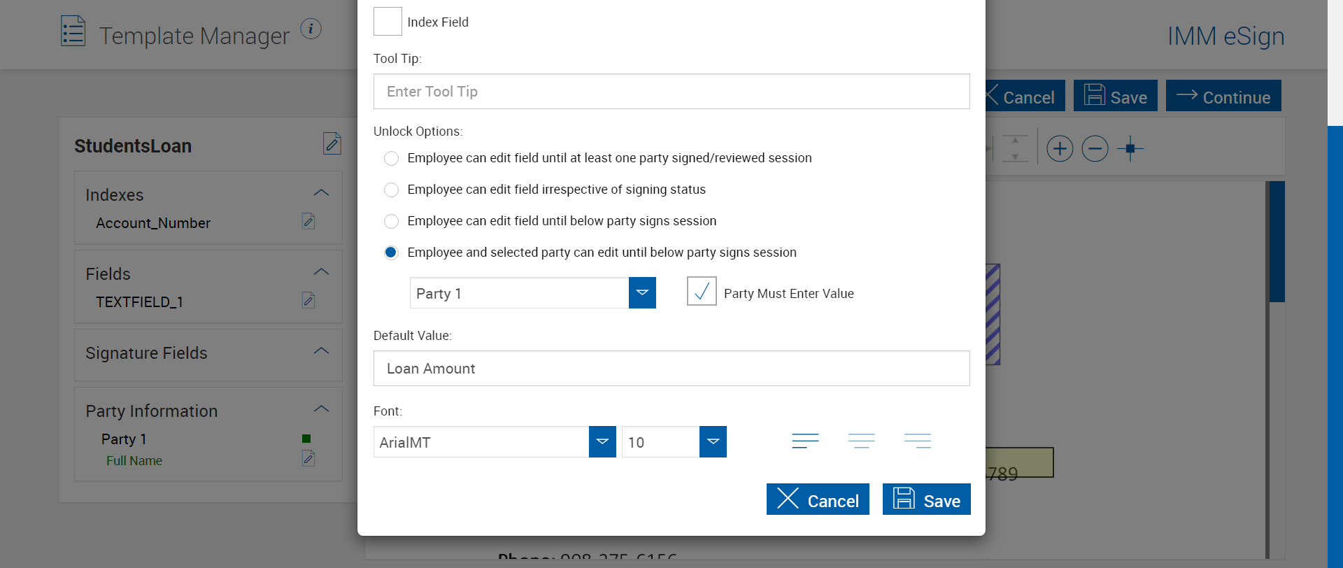This screenshot has height=568, width=1343.
Task: Uncheck Party Must Enter Value
Action: pos(702,292)
